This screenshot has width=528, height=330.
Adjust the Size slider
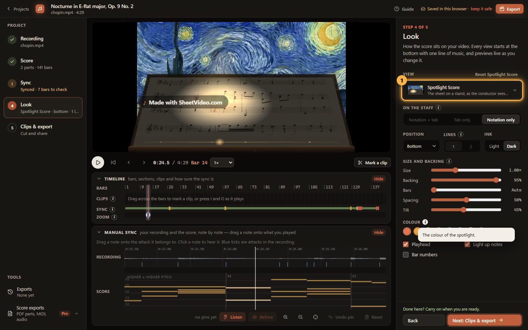coord(466,170)
